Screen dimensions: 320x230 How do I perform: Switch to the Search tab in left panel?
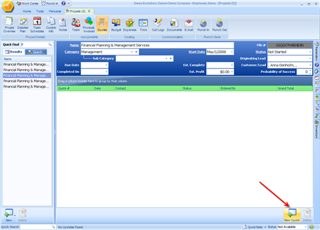tap(36, 52)
